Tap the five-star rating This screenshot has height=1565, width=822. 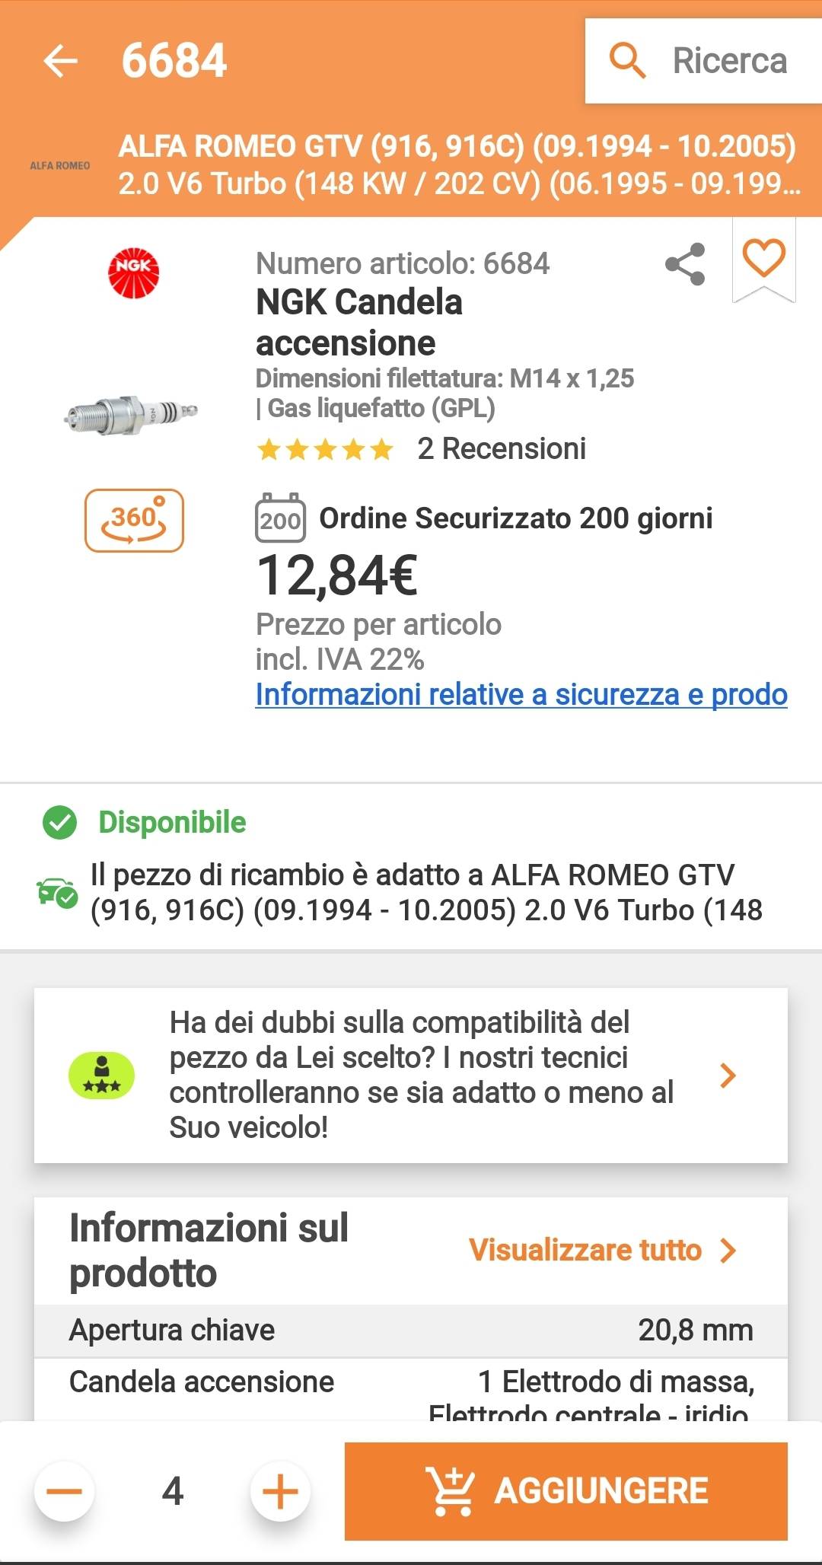(x=325, y=450)
